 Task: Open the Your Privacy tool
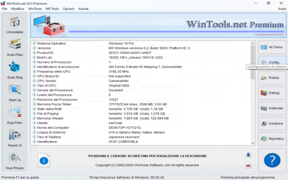click(15, 161)
